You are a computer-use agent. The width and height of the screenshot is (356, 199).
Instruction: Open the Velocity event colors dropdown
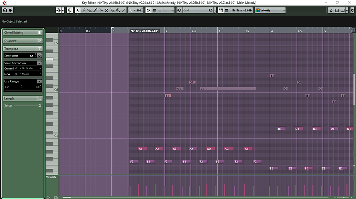[x=270, y=10]
